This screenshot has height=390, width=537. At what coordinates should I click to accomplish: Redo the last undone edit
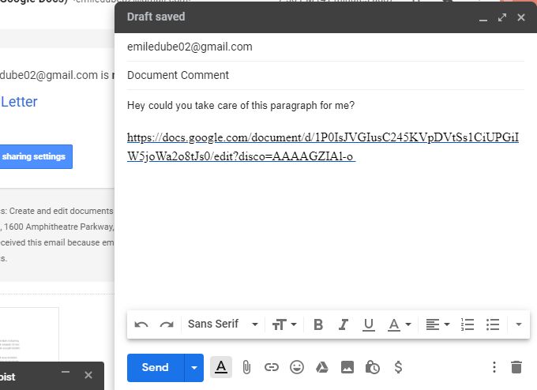coord(167,324)
